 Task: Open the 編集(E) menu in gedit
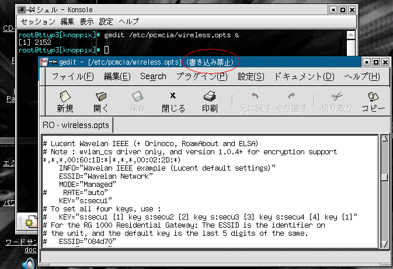[117, 76]
